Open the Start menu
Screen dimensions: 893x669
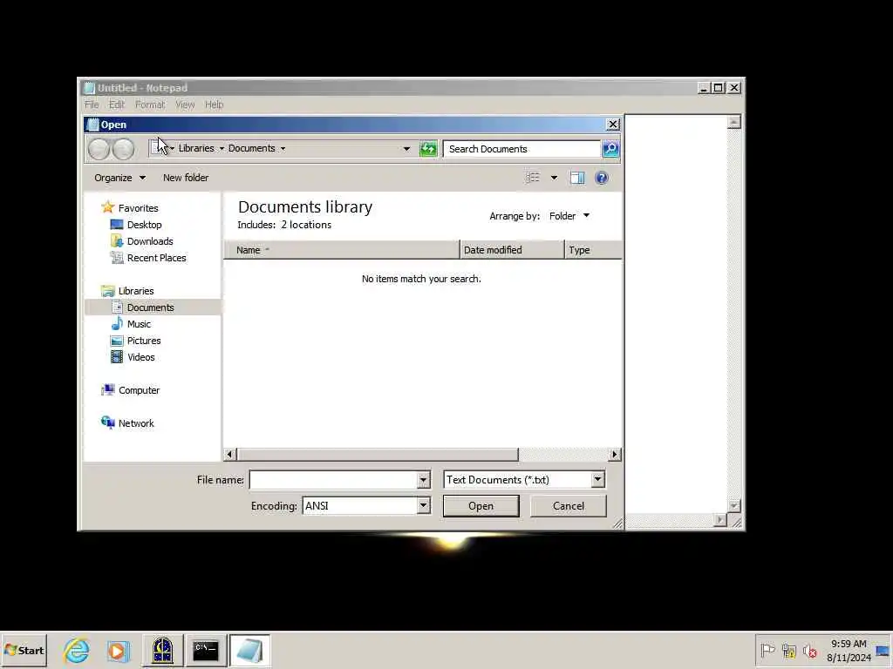click(x=24, y=650)
